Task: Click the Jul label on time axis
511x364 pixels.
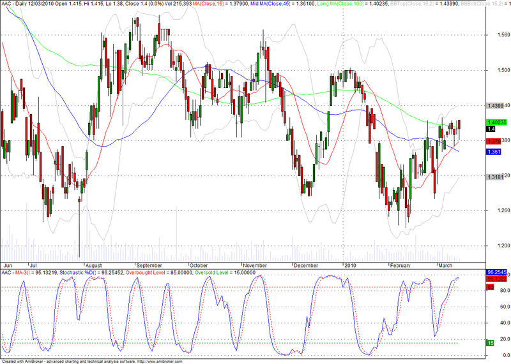Action: pos(33,265)
